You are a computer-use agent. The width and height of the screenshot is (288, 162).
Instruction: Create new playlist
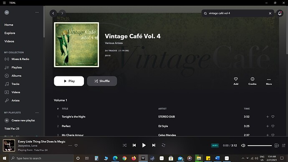click(x=20, y=121)
